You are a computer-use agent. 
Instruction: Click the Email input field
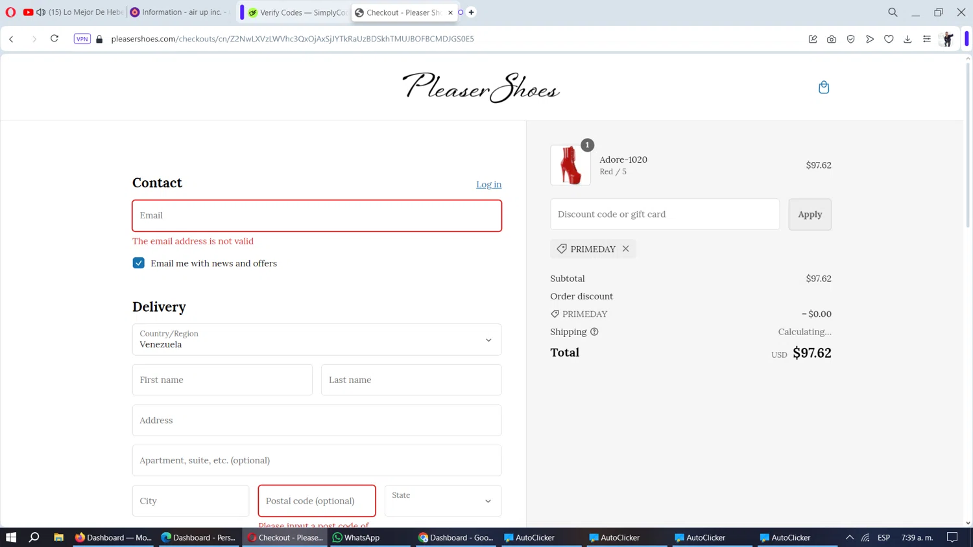click(x=317, y=216)
